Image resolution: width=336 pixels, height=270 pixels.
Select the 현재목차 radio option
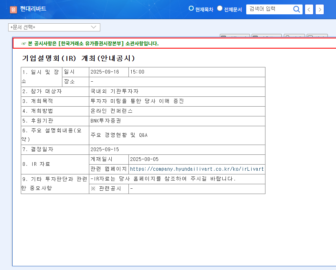[x=191, y=8]
